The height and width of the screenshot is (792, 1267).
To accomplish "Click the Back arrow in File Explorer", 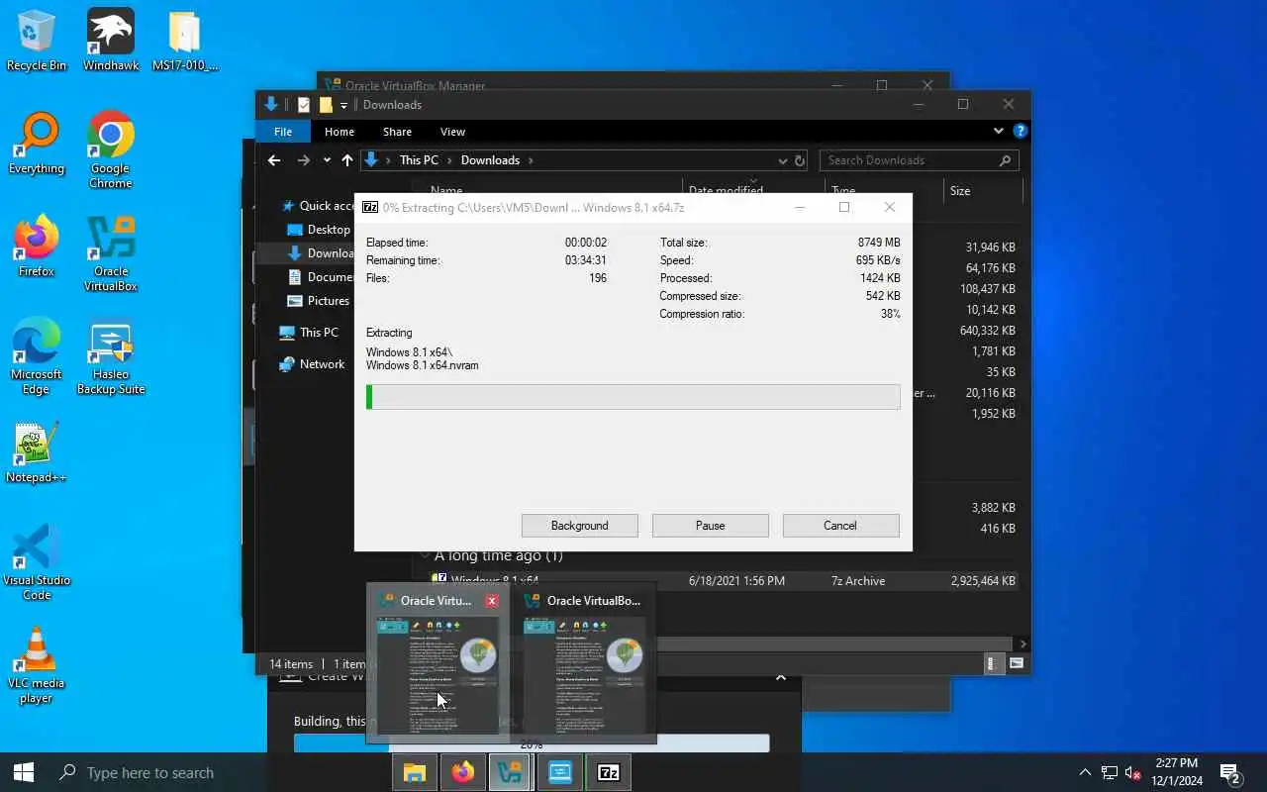I will click(x=274, y=160).
